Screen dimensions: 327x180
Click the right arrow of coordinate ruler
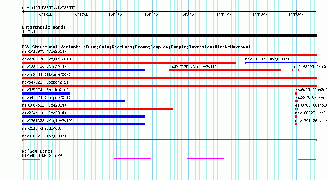point(316,11)
